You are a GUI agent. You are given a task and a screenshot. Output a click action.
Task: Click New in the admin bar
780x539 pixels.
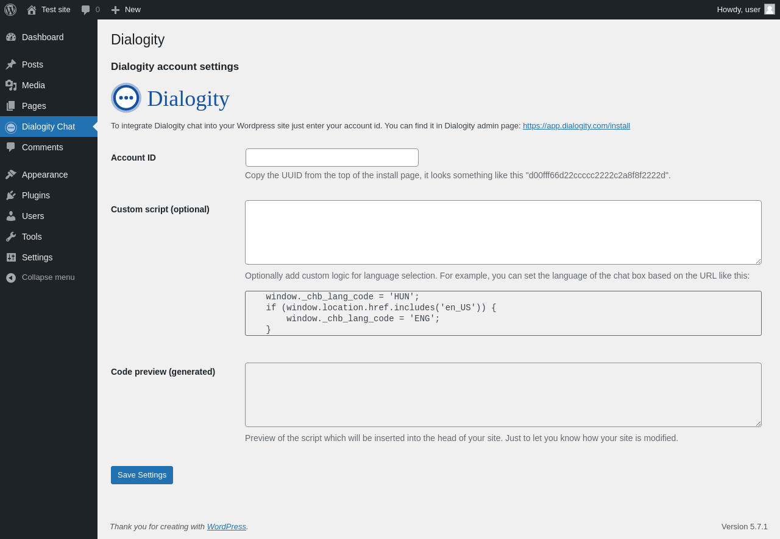[133, 10]
